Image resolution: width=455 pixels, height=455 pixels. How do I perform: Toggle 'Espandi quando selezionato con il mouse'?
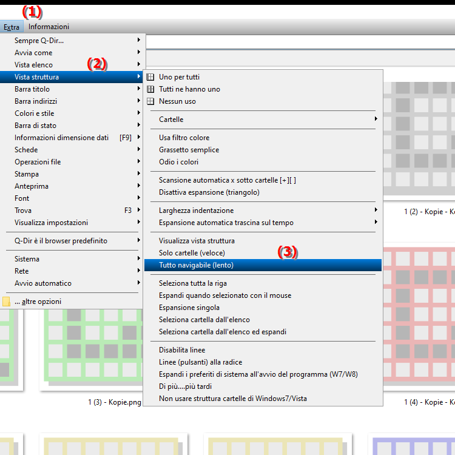tap(263, 295)
